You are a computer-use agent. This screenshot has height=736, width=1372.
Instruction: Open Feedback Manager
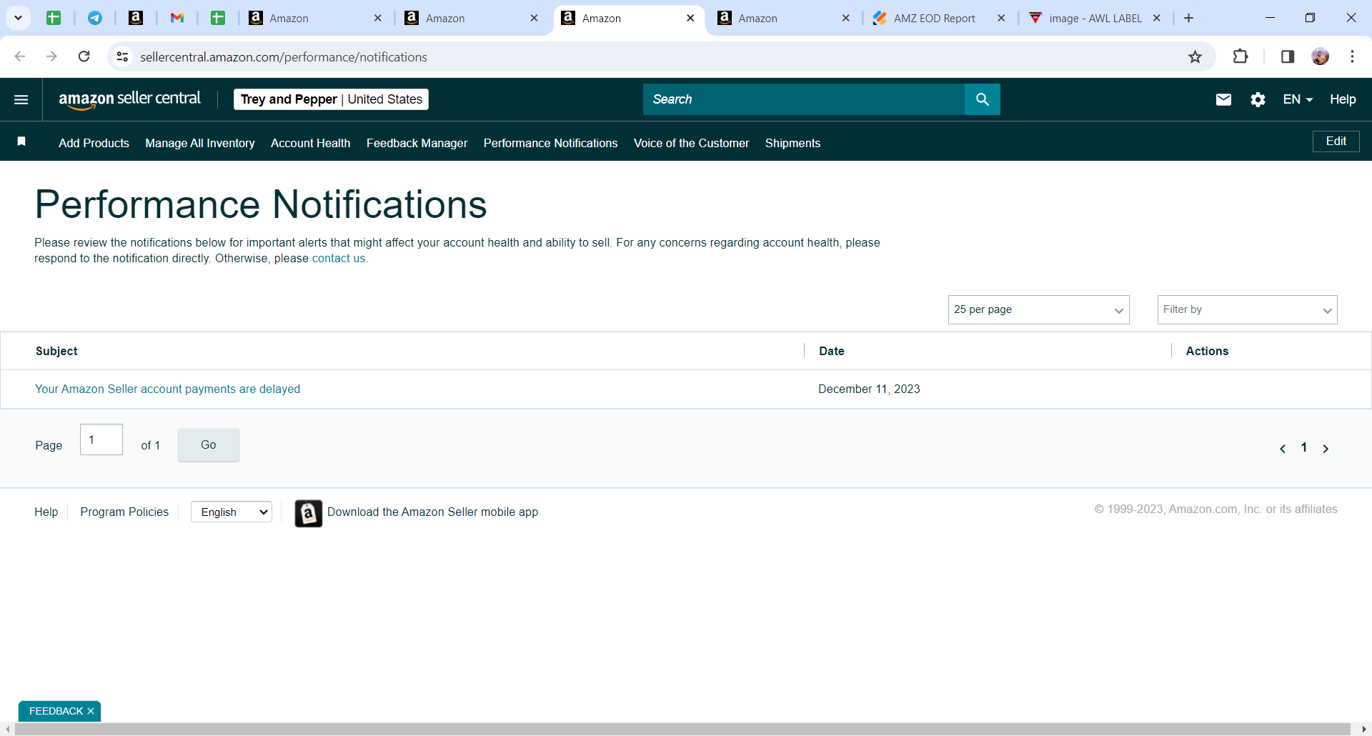[x=417, y=143]
